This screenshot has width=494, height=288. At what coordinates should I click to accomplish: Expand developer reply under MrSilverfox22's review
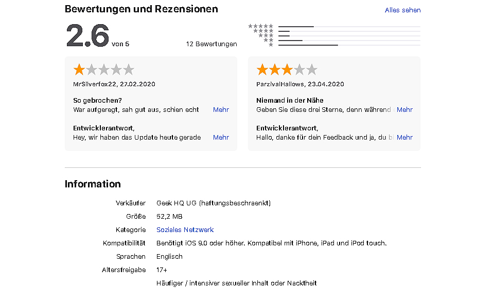(x=221, y=138)
